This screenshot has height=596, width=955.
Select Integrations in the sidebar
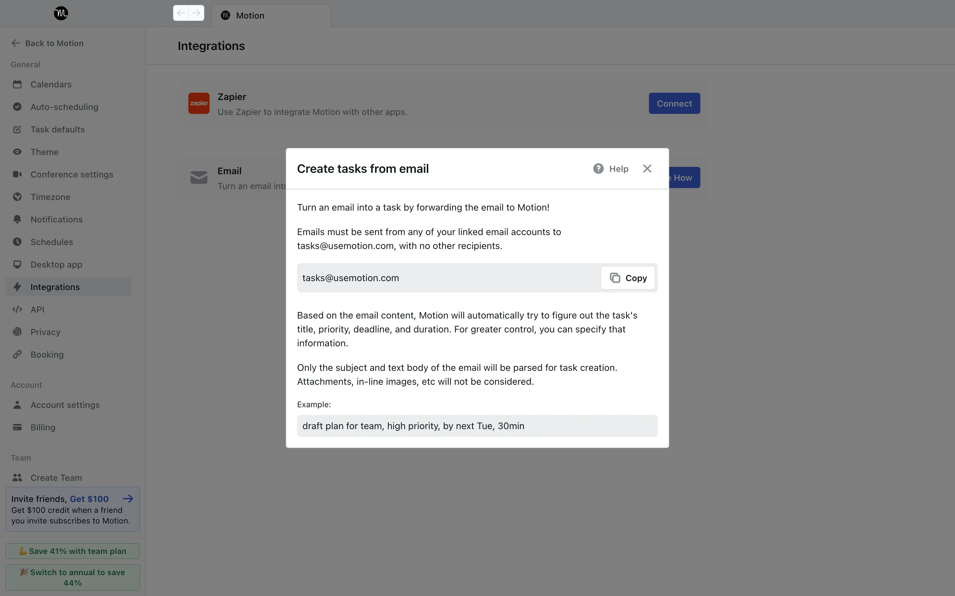(x=68, y=287)
